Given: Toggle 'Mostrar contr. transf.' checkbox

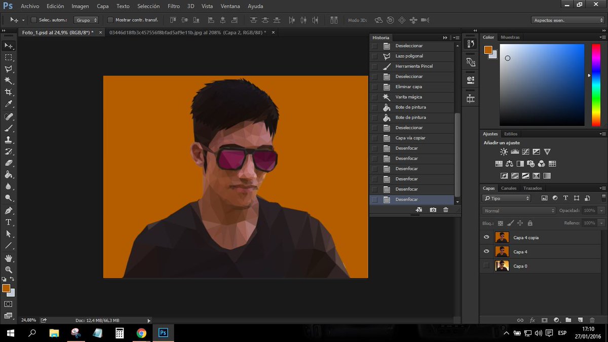Looking at the screenshot, I should [110, 20].
